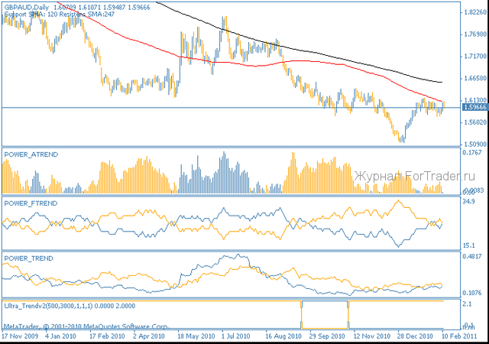The width and height of the screenshot is (489, 344).
Task: Click the 1.66580 price scale value
Action: [475, 78]
